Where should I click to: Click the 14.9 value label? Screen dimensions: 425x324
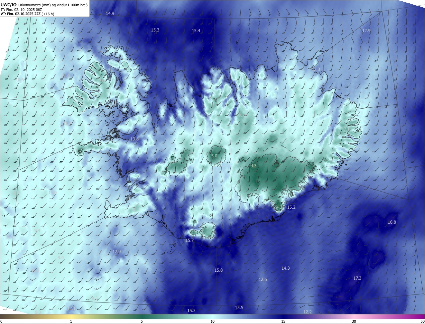click(110, 14)
